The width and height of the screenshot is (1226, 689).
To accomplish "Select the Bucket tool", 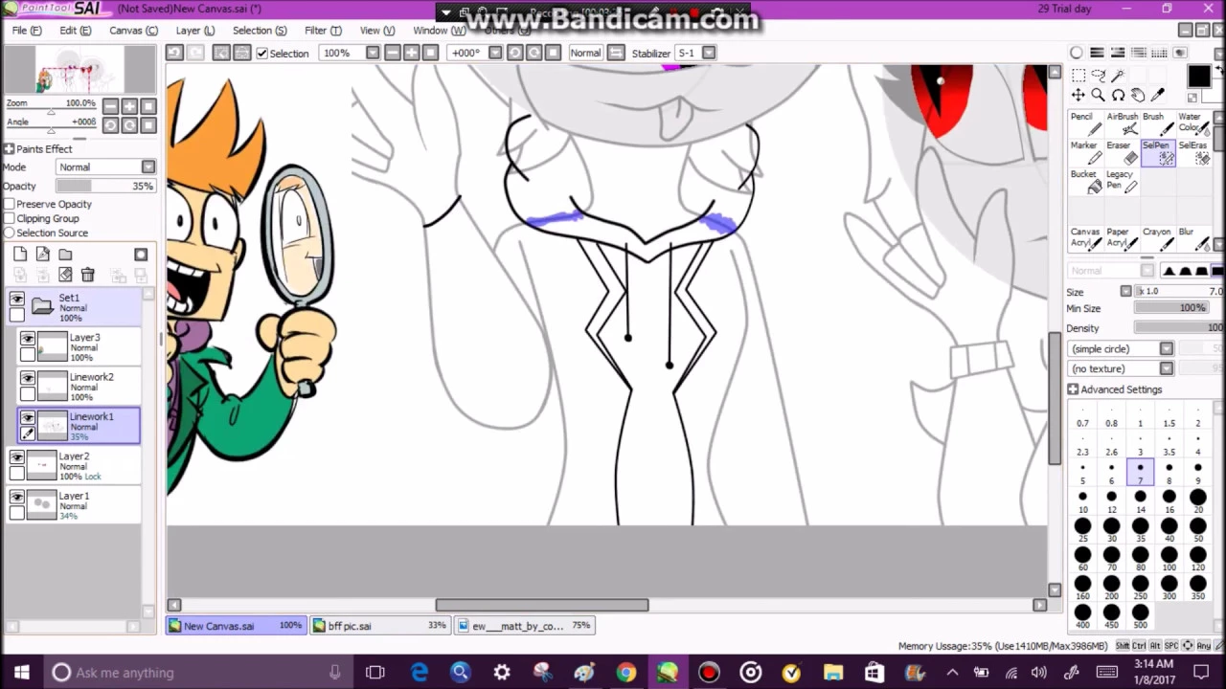I will (x=1085, y=182).
